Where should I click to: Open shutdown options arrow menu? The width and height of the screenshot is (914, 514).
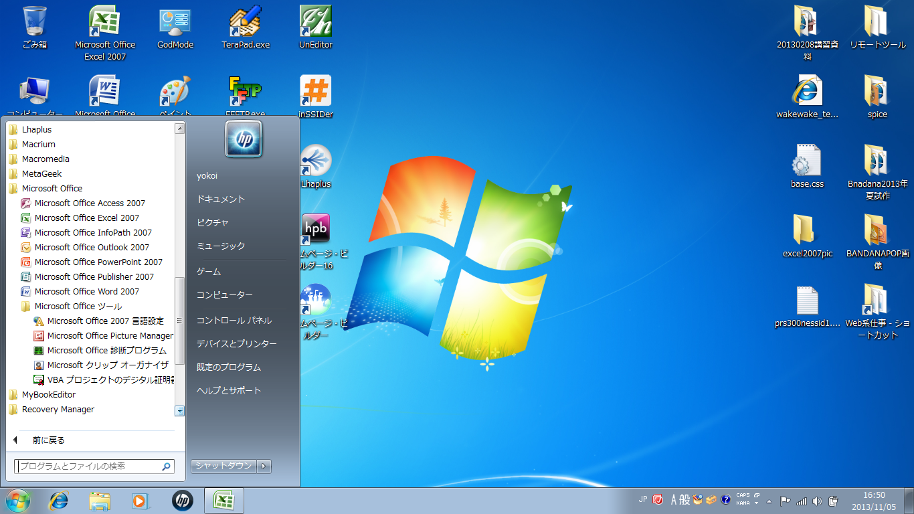point(264,466)
